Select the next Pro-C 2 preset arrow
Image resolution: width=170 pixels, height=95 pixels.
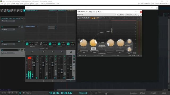pos(133,18)
